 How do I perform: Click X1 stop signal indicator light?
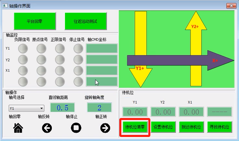(78, 71)
